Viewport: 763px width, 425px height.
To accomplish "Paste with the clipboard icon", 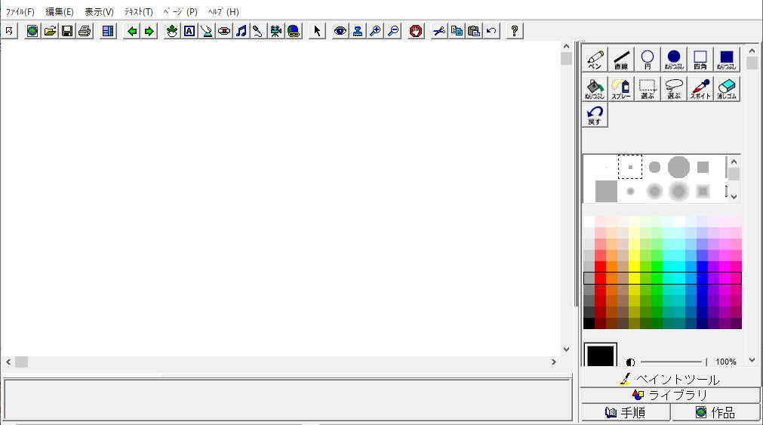I will pyautogui.click(x=474, y=31).
